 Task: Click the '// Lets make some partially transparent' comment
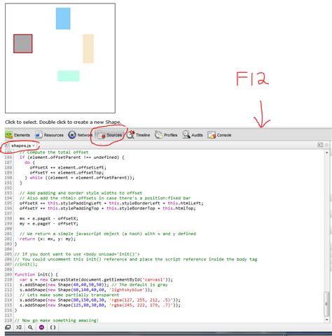tap(69, 295)
